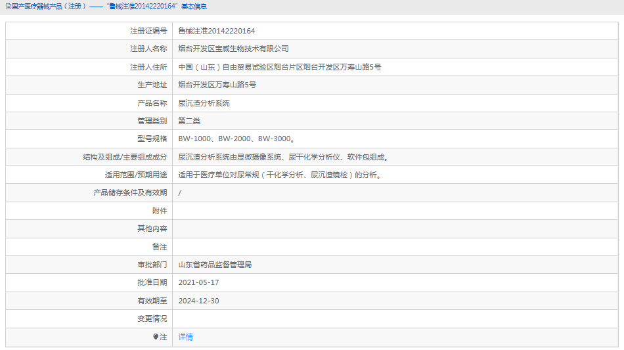This screenshot has width=624, height=350.
Task: Click the company name 烟台开发区宝威生物技术有限公司
Action: click(234, 49)
